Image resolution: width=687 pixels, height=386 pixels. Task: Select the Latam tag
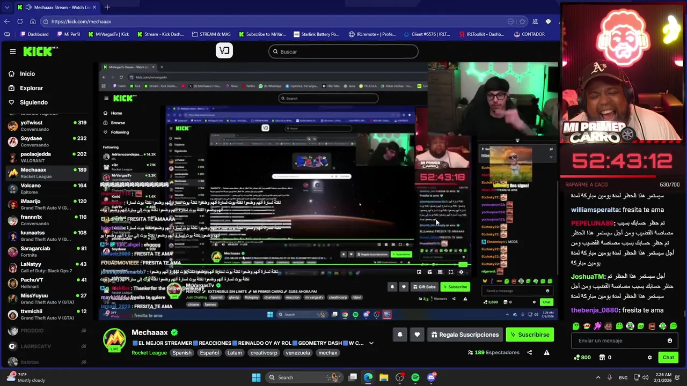(235, 353)
